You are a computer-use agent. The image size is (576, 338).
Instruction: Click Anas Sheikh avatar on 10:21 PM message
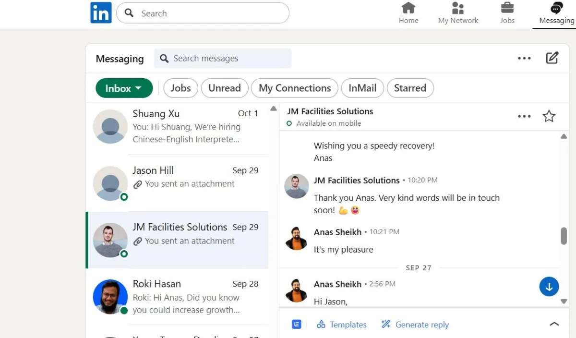(x=297, y=238)
